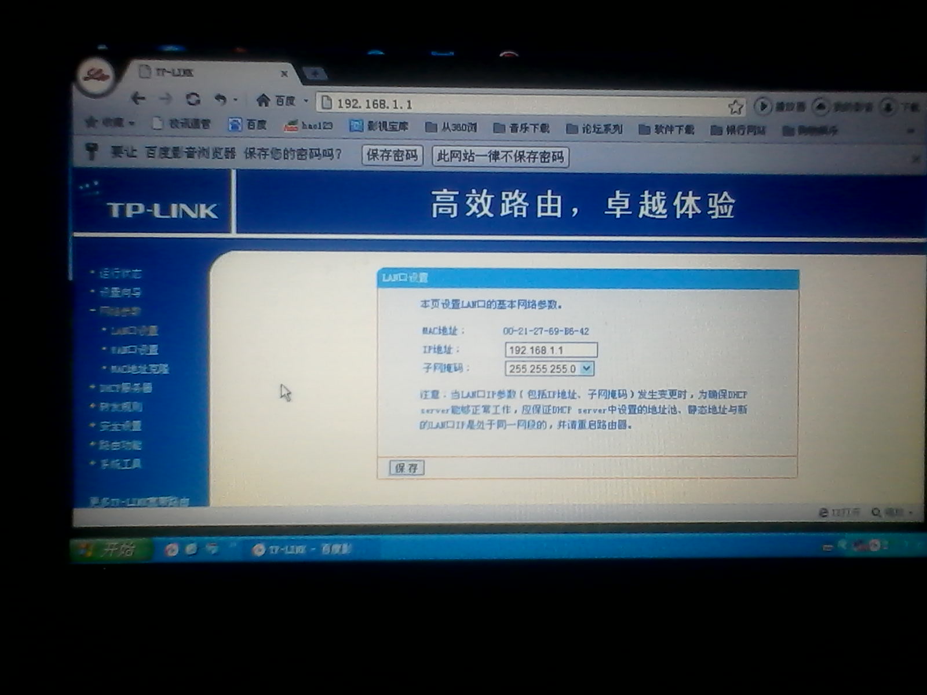Screen dimensions: 927x695
Task: Open the 收藏 favorites star menu
Action: pos(110,123)
